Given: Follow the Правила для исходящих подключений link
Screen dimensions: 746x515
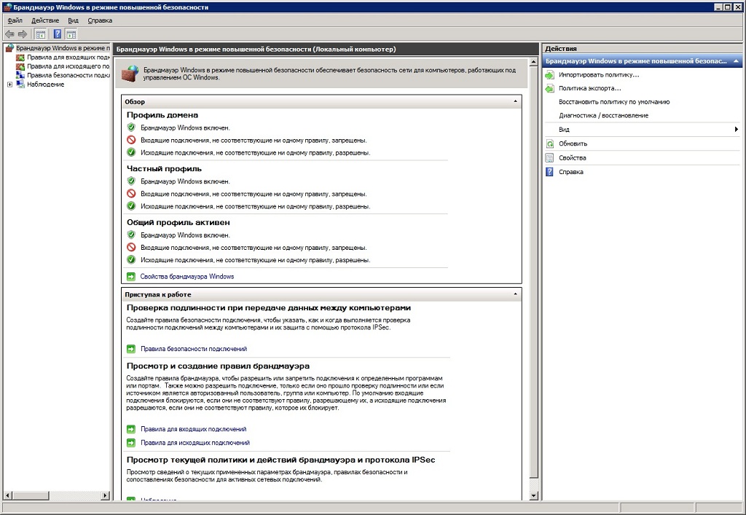Looking at the screenshot, I should (x=195, y=443).
